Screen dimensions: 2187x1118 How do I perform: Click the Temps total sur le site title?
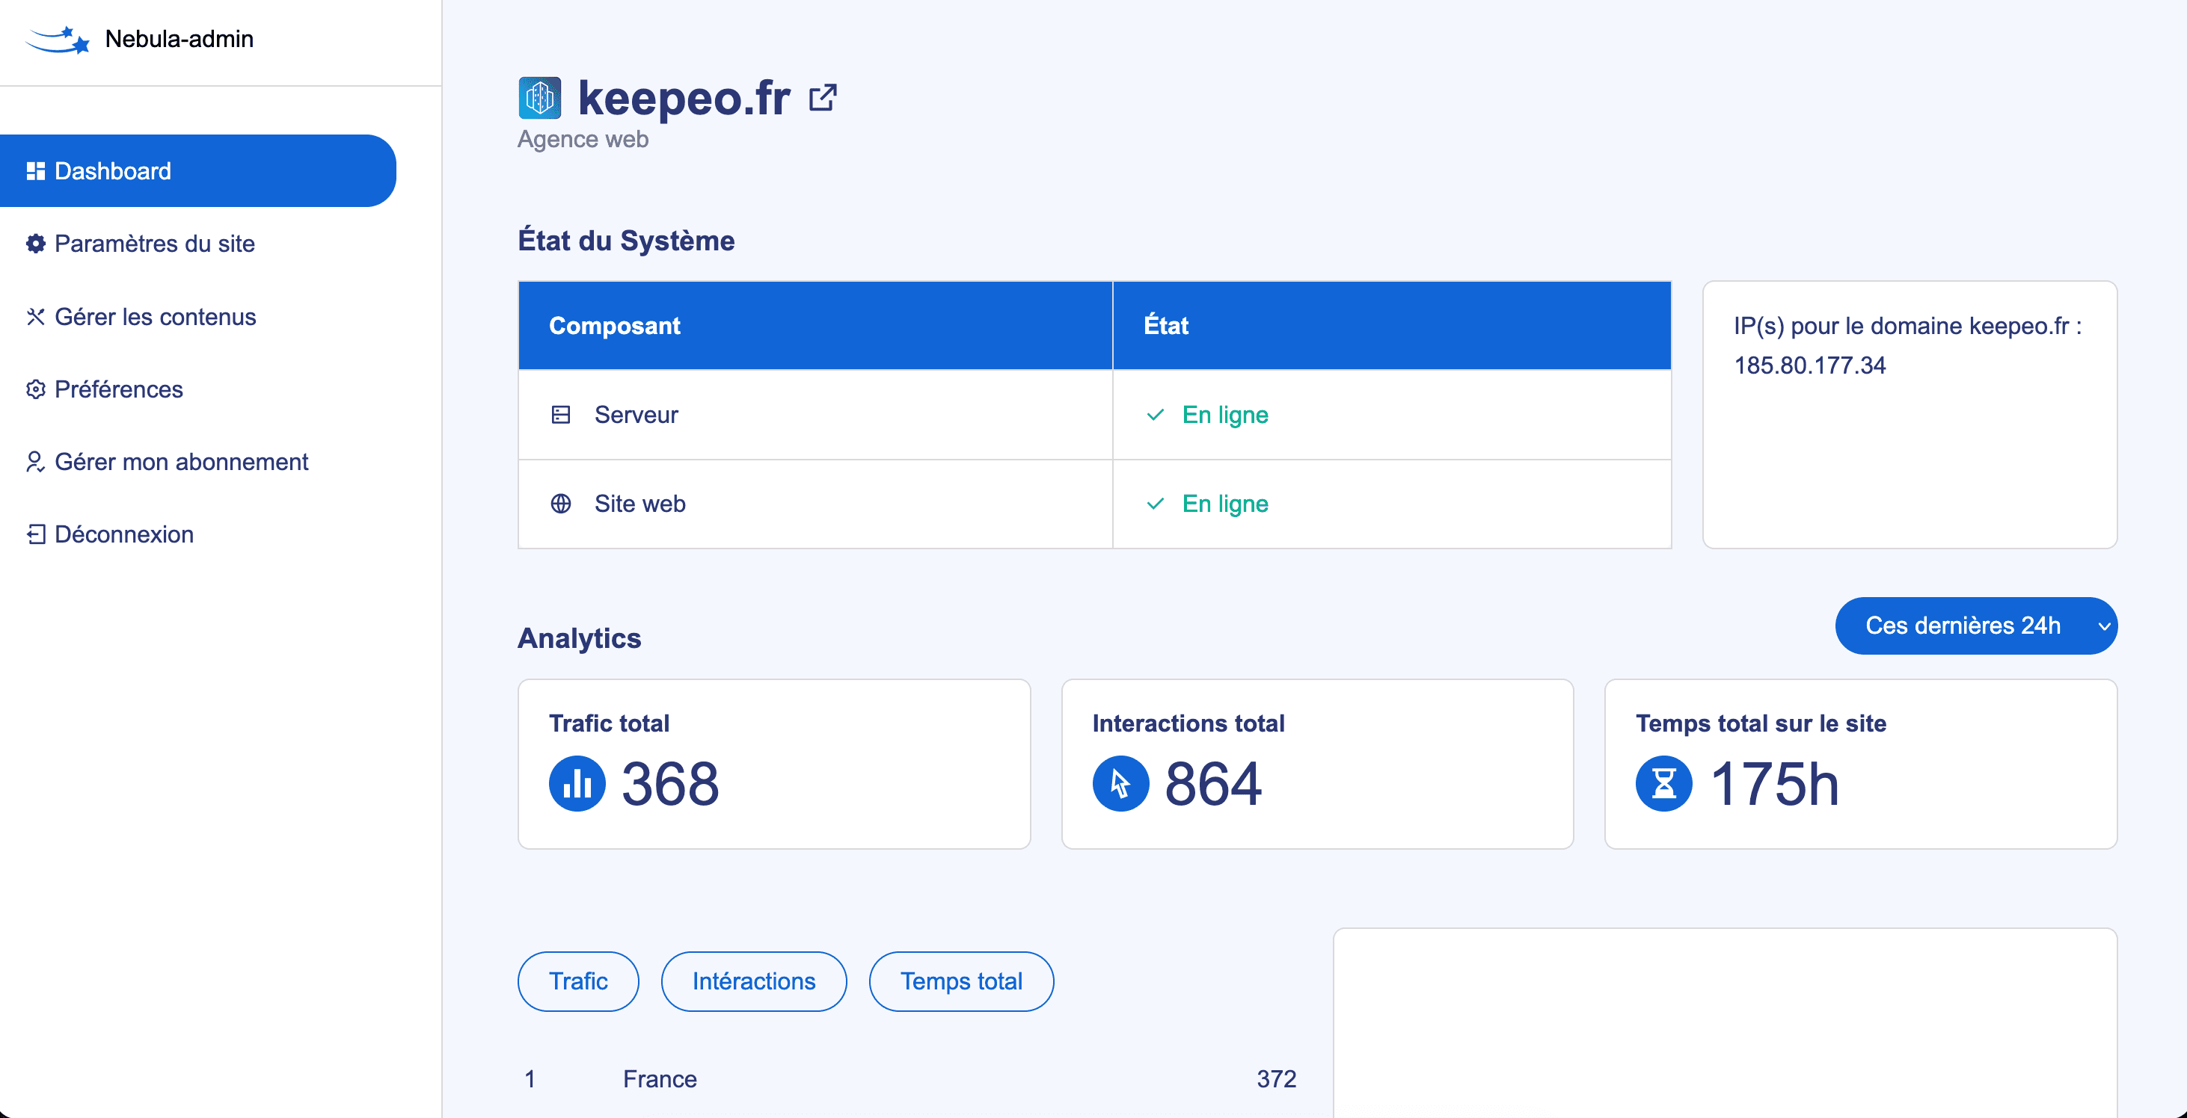tap(1761, 723)
